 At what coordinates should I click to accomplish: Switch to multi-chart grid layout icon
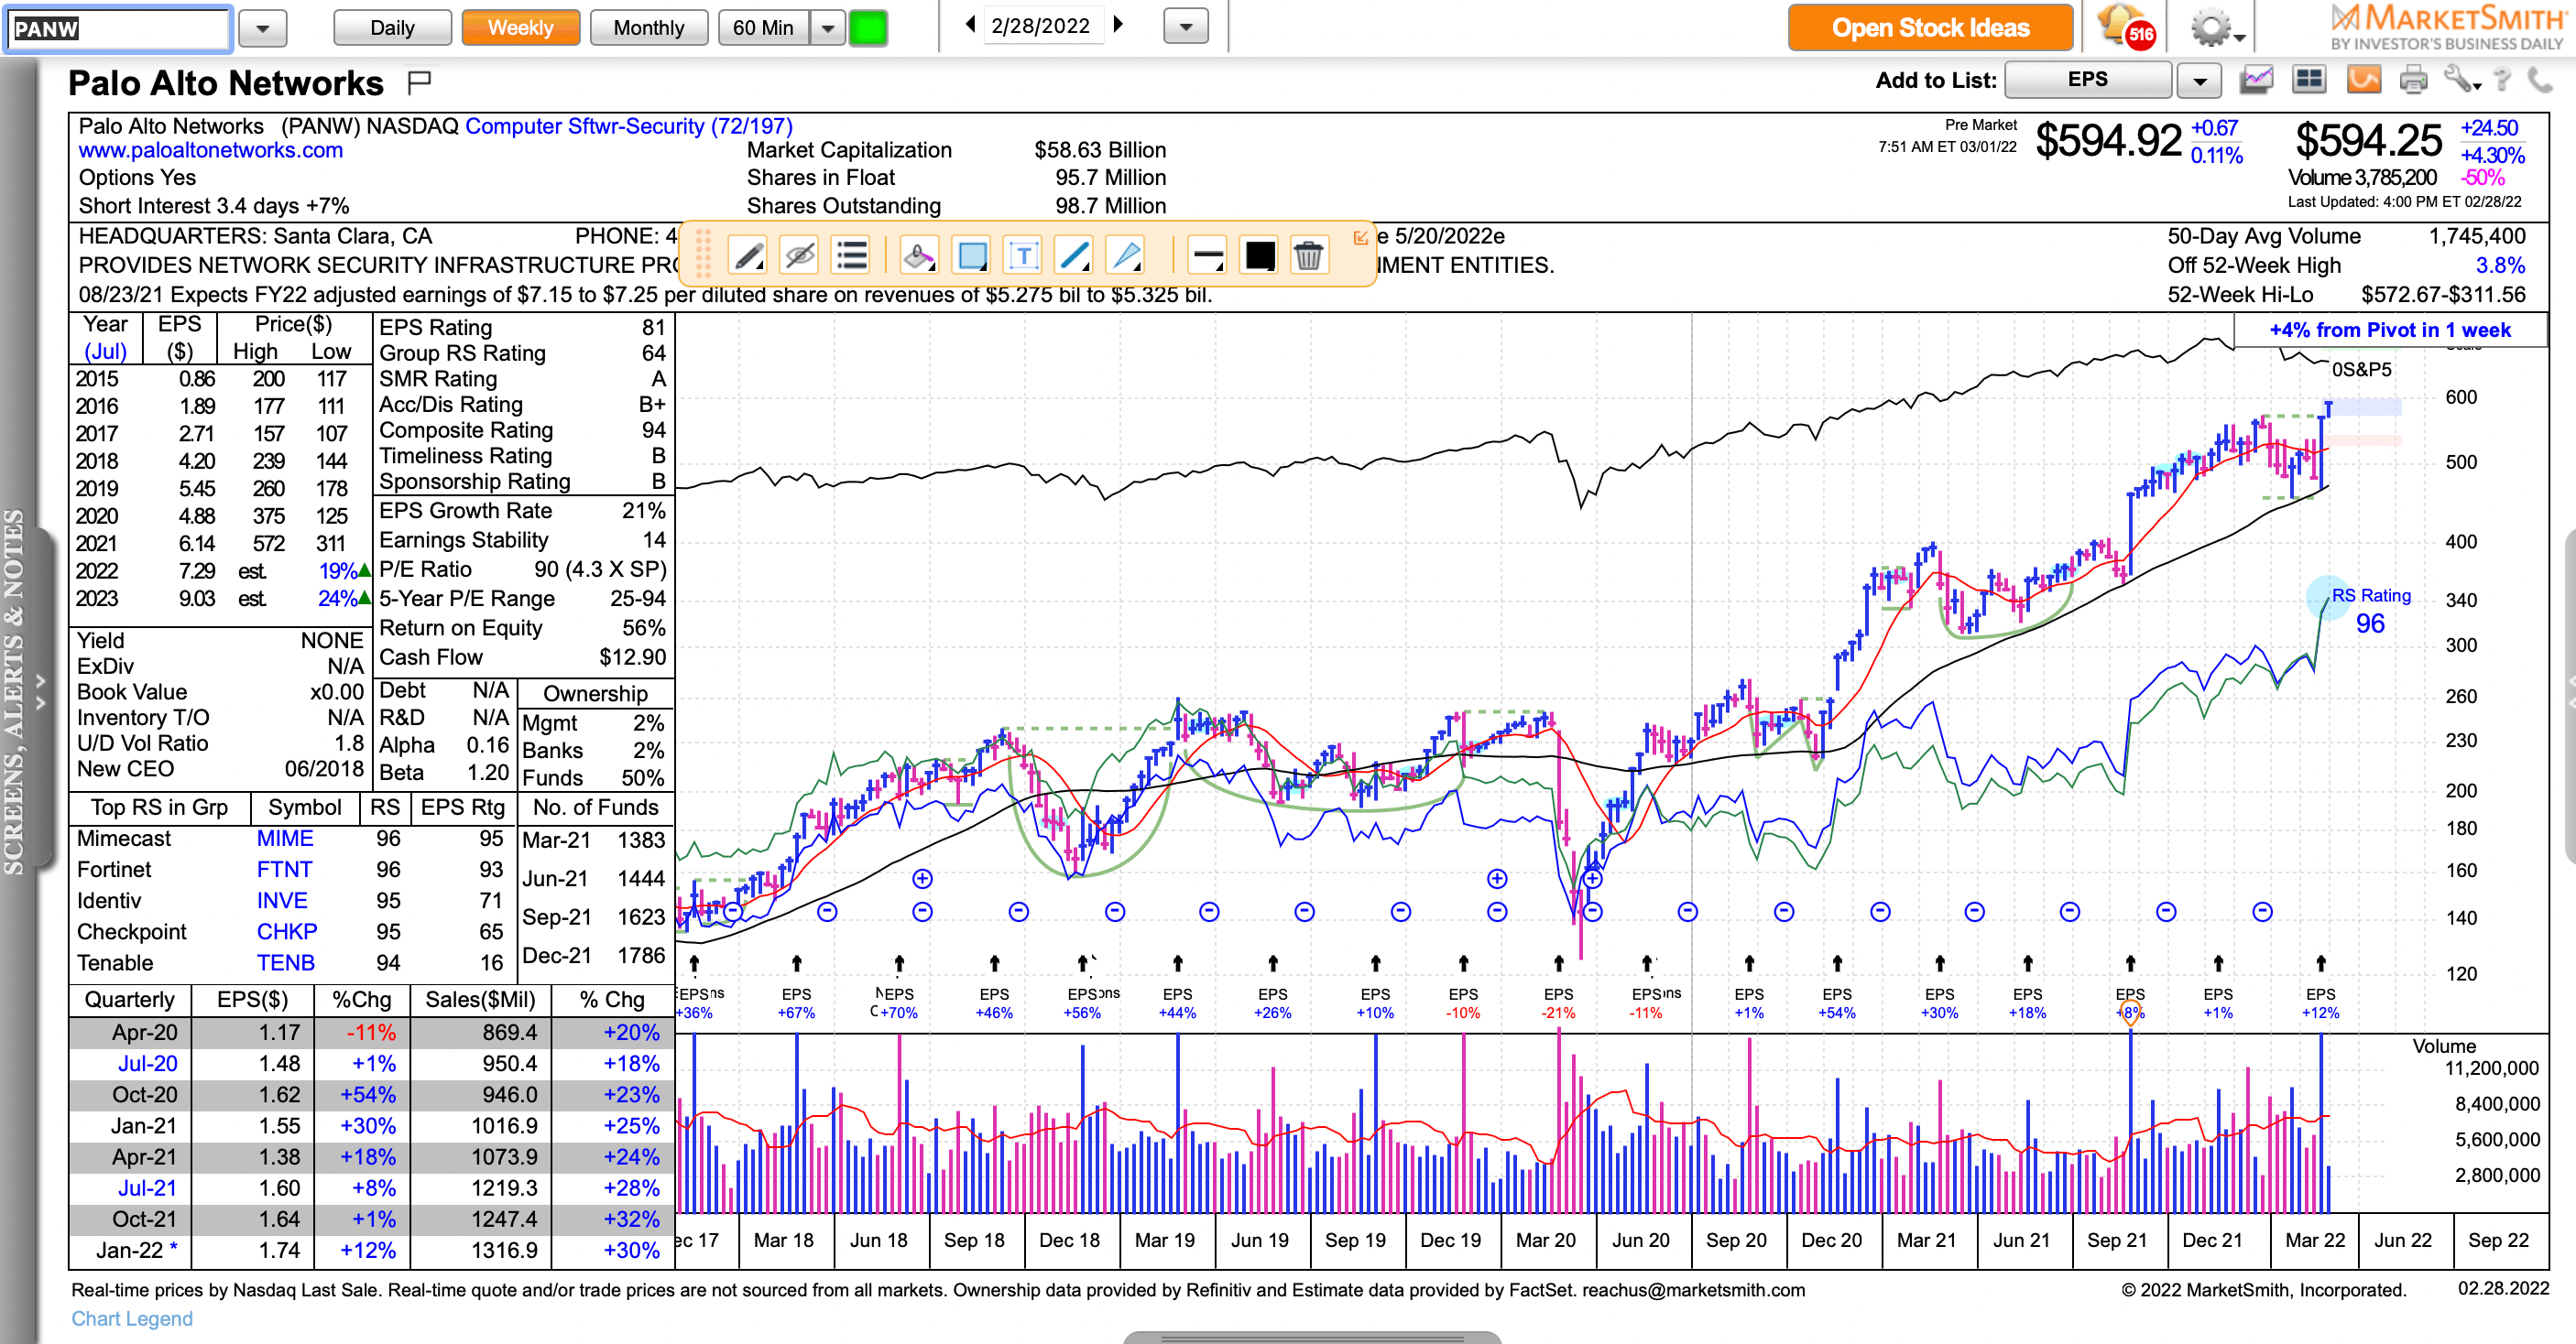[2309, 80]
